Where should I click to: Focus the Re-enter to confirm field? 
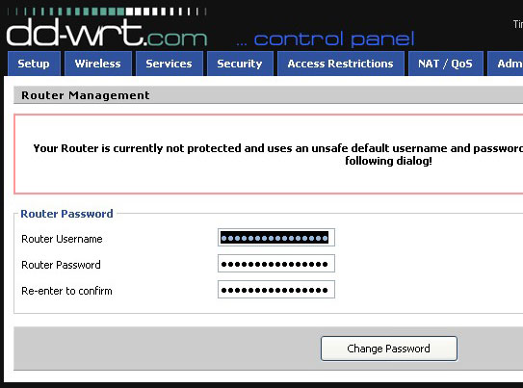pyautogui.click(x=276, y=290)
